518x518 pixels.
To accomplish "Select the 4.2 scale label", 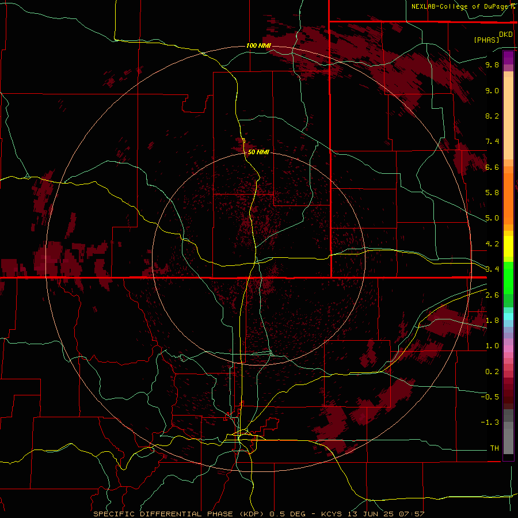I will click(x=492, y=244).
